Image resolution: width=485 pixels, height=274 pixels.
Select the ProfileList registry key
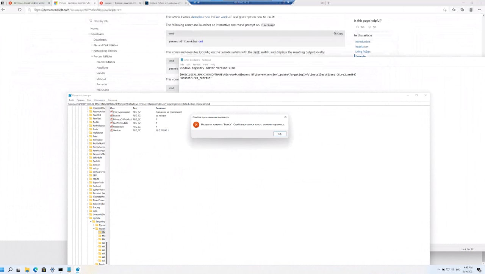(x=98, y=140)
